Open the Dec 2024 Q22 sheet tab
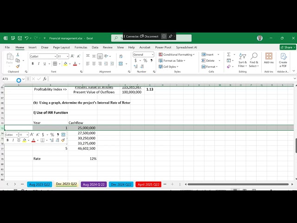 pos(121,184)
